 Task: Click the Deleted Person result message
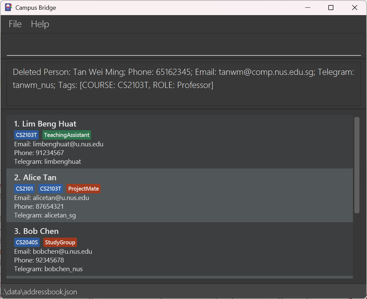[183, 79]
